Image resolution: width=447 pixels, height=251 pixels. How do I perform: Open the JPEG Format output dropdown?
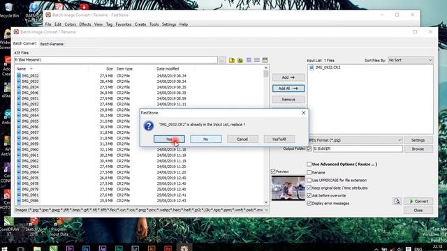(356, 140)
